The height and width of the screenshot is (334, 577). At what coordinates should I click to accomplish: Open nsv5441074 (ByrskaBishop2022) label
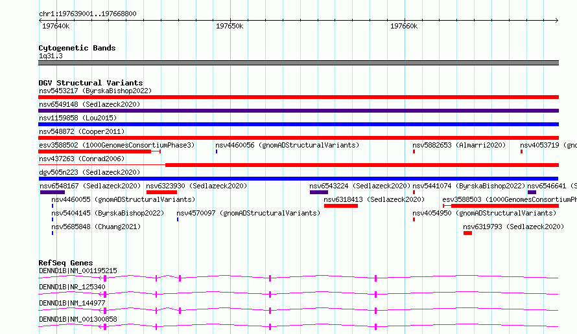469,186
